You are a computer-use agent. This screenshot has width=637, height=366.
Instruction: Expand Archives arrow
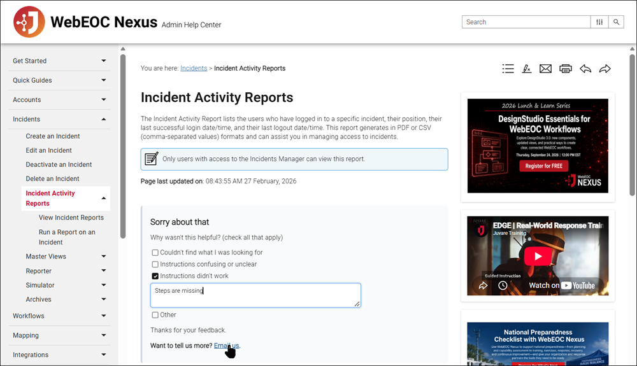[x=104, y=299]
